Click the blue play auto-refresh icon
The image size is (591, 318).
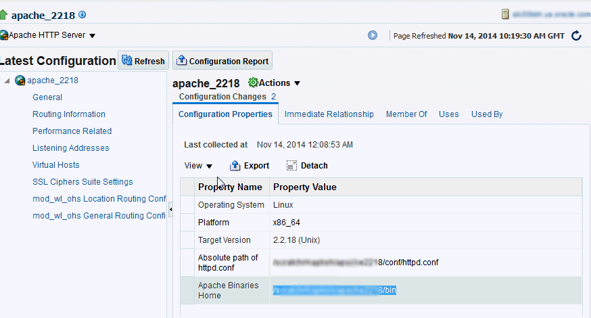(x=373, y=35)
